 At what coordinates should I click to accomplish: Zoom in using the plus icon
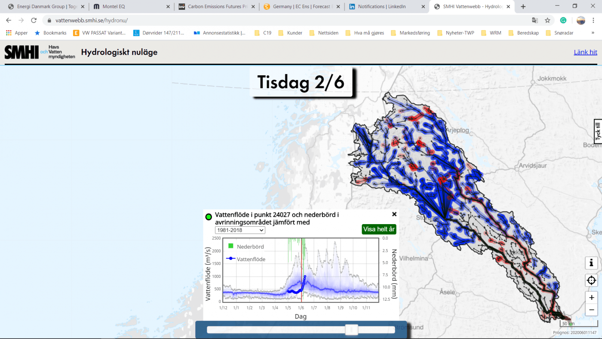coord(591,297)
